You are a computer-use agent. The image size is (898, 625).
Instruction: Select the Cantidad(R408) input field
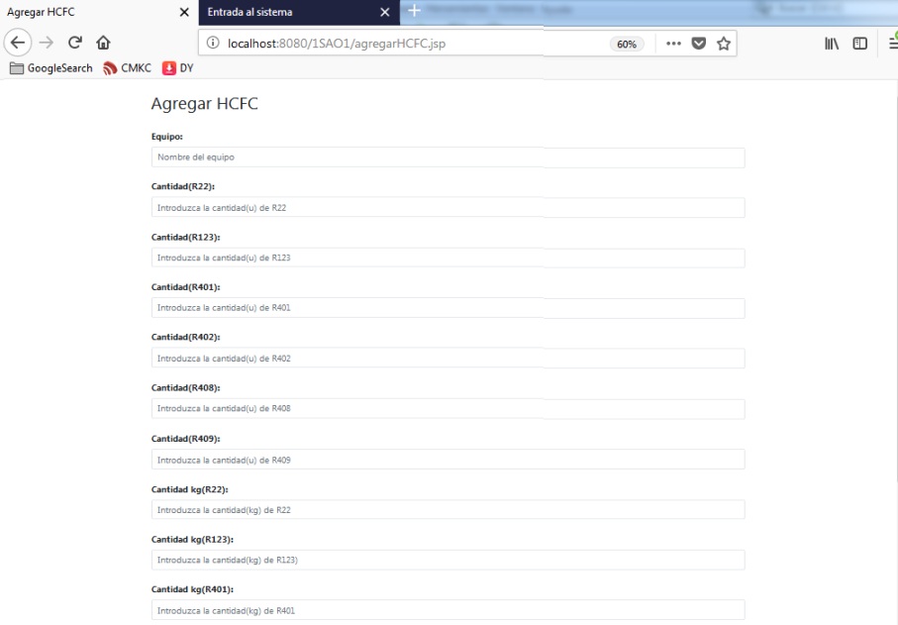tap(448, 409)
